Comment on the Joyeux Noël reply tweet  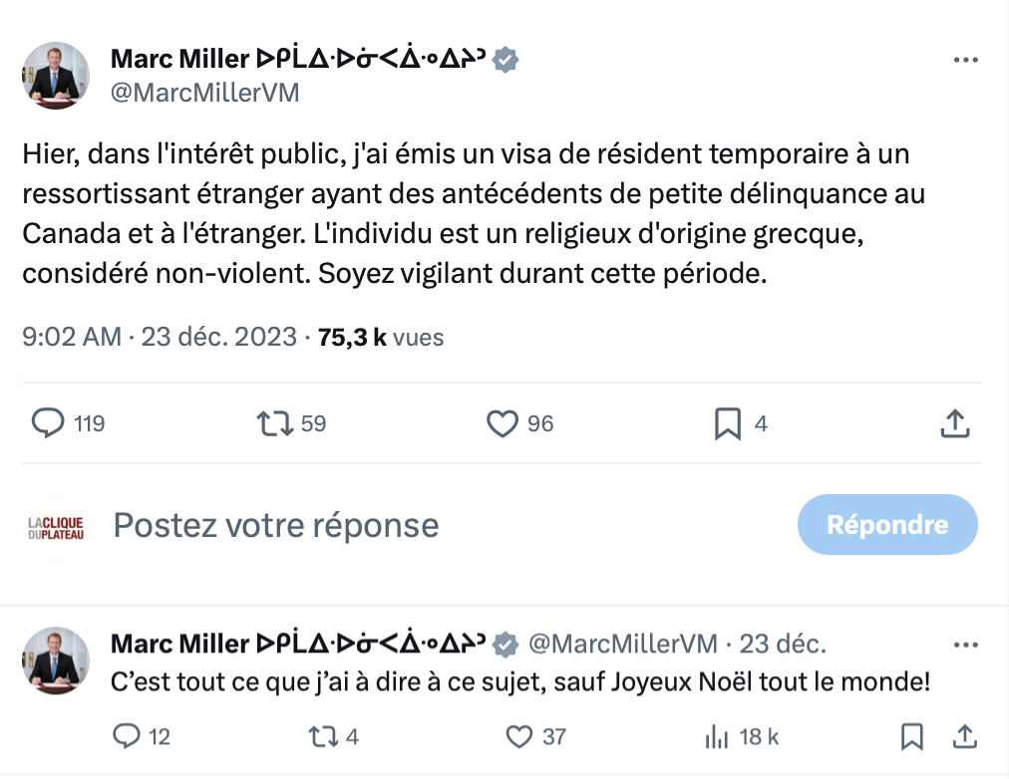(x=127, y=736)
